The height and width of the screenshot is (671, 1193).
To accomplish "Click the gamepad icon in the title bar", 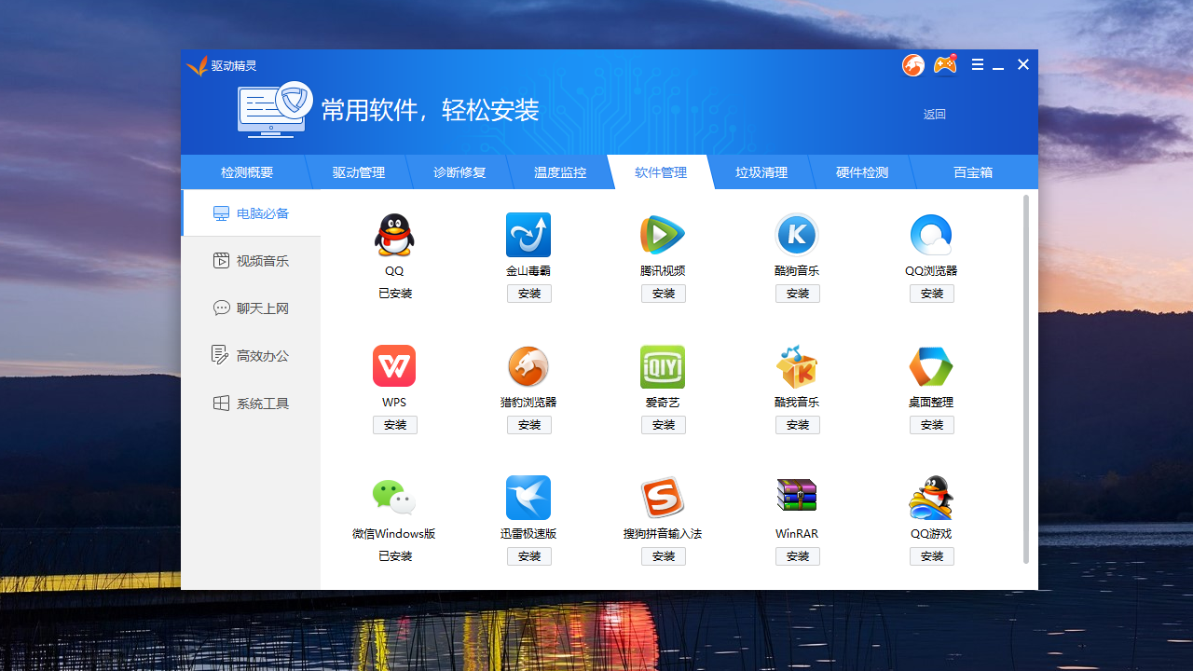I will point(945,64).
